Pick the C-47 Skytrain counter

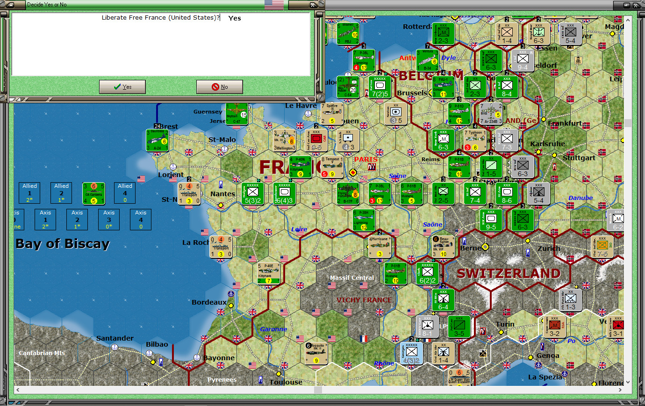pos(236,114)
